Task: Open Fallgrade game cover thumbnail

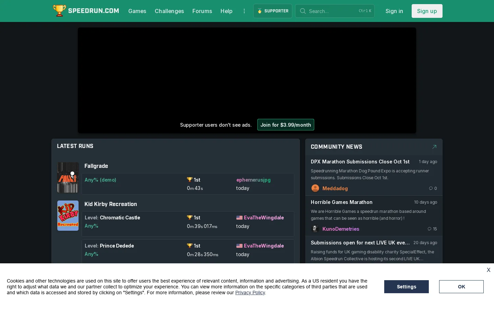Action: tap(68, 178)
